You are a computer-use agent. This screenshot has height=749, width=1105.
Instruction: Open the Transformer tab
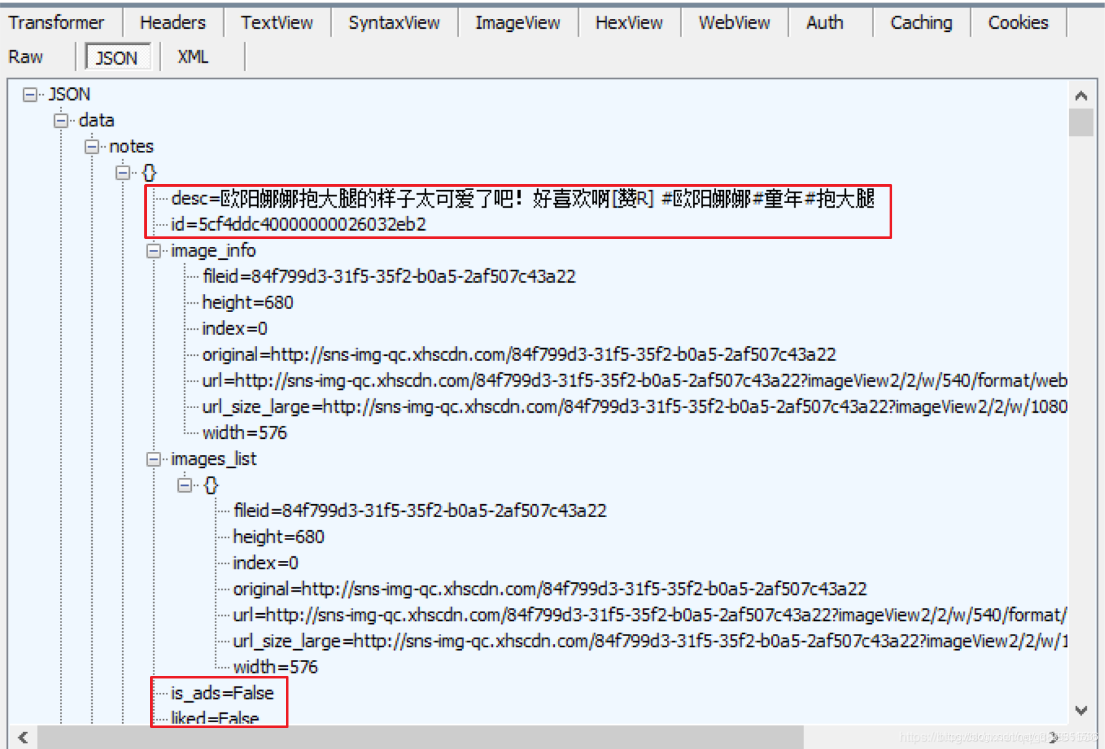tap(57, 22)
